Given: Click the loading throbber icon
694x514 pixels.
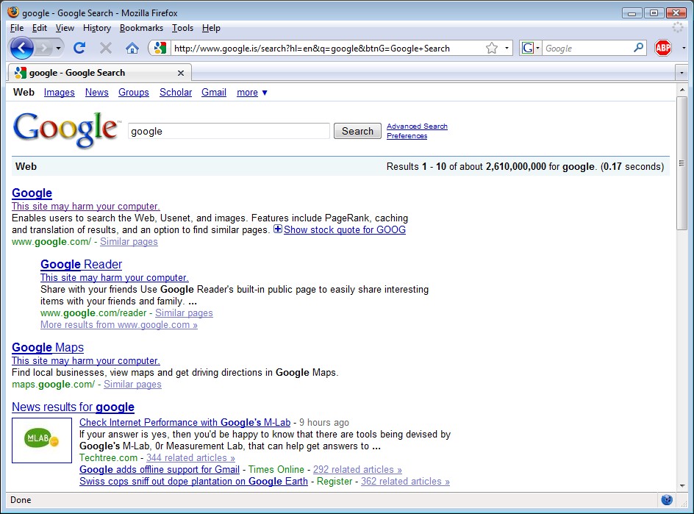Looking at the screenshot, I should (678, 27).
